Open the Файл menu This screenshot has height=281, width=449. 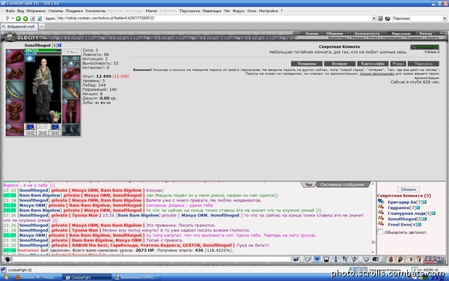(x=10, y=11)
